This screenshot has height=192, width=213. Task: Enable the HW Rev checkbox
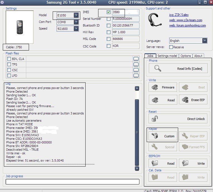(108, 32)
